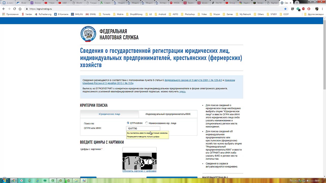Switch to the MEGA browser tab

[x=175, y=3]
